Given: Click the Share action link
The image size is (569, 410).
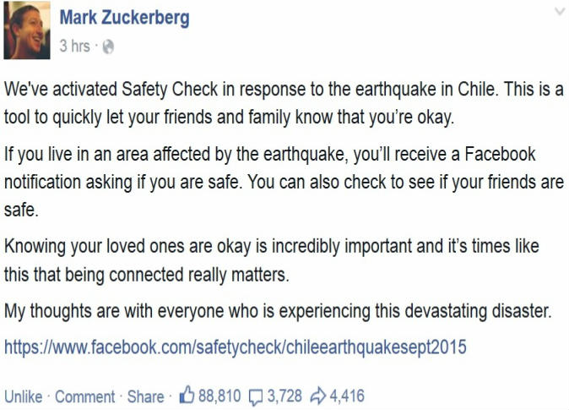Looking at the screenshot, I should pos(146,396).
